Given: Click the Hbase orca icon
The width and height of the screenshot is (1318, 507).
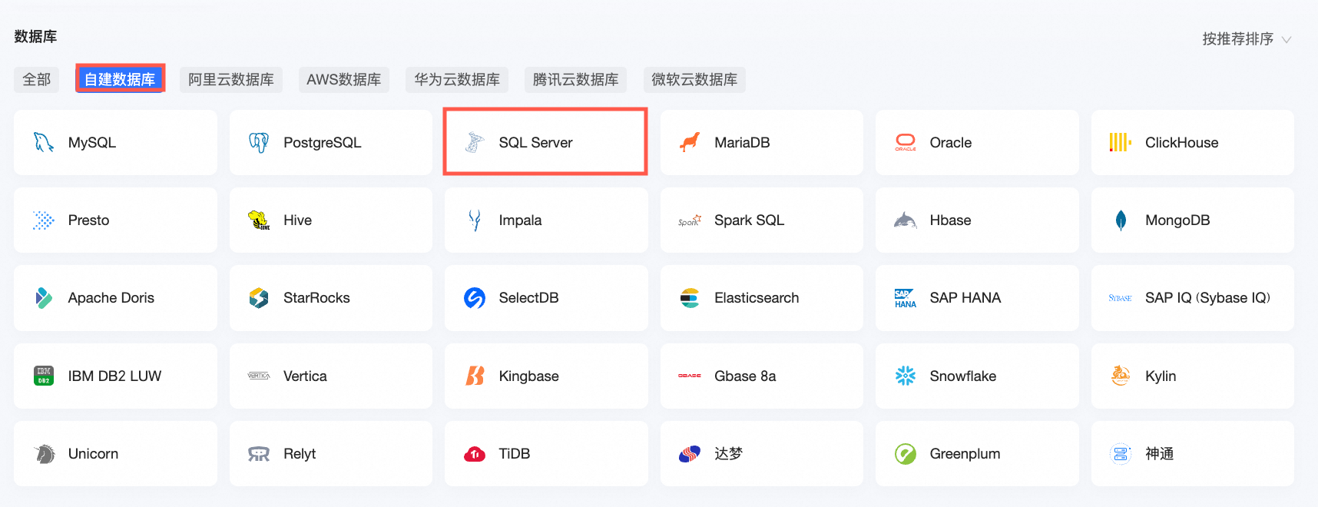Looking at the screenshot, I should [906, 220].
